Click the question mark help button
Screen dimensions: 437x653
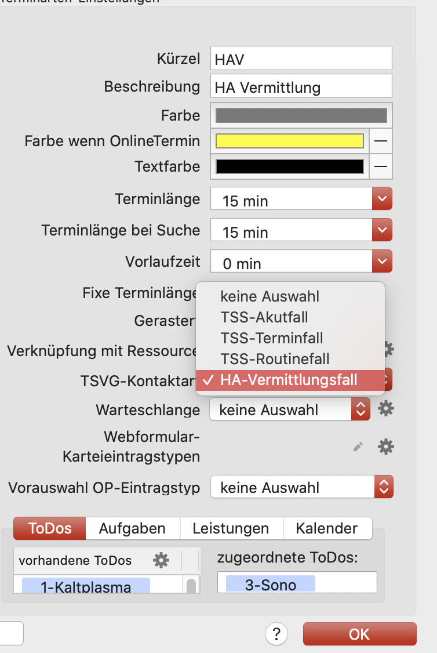pyautogui.click(x=276, y=633)
